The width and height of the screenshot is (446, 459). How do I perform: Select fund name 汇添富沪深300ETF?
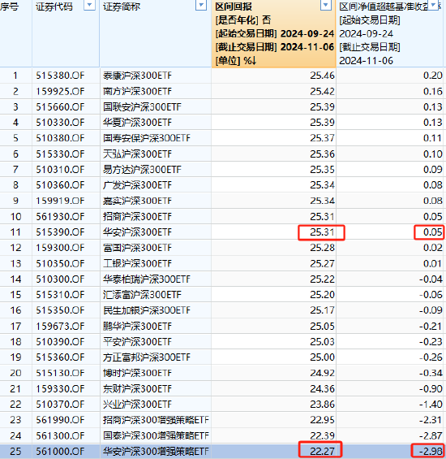[x=142, y=294]
